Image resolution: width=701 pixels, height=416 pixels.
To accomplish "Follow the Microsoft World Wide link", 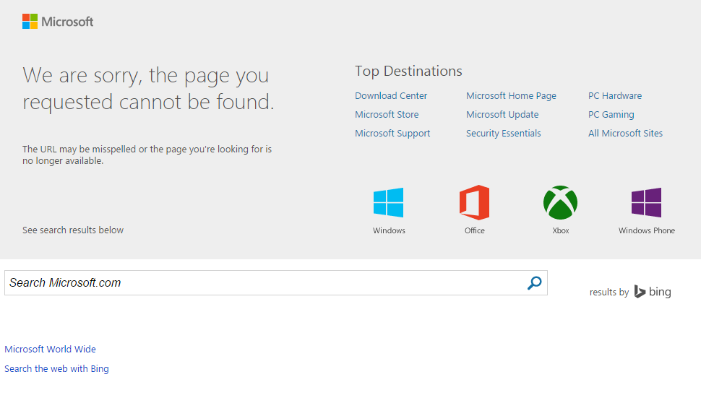I will pyautogui.click(x=50, y=349).
